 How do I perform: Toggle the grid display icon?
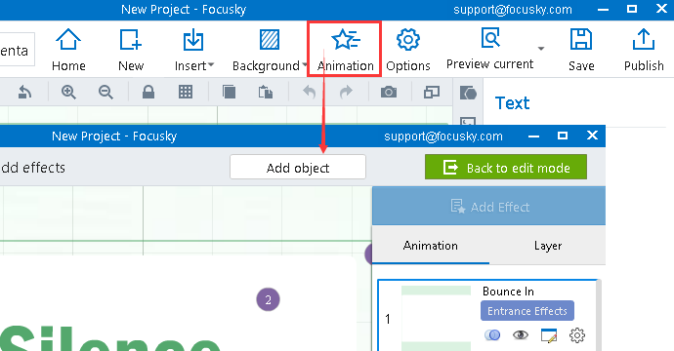[x=186, y=92]
